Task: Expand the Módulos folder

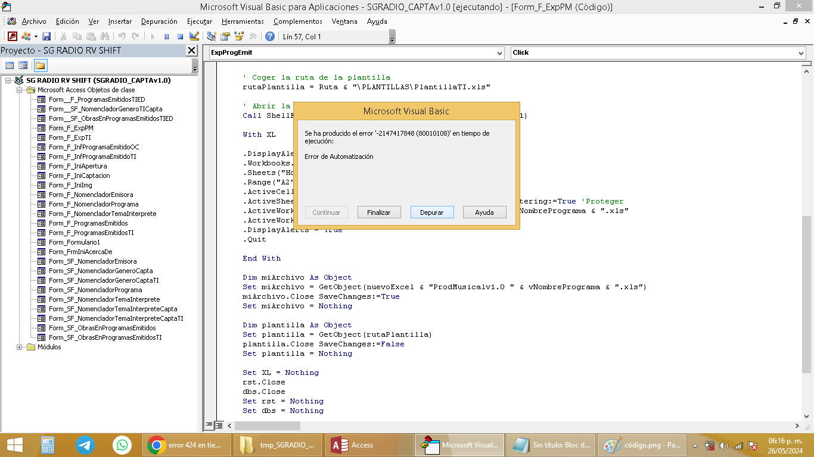Action: tap(20, 347)
